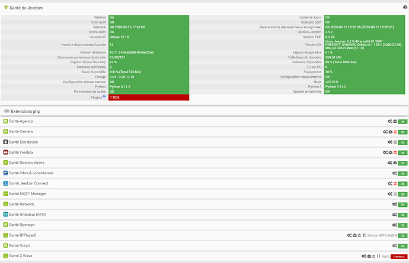This screenshot has height=263, width=409.
Task: Open the help tooltip icon next to Plugins
Action: (104, 96)
